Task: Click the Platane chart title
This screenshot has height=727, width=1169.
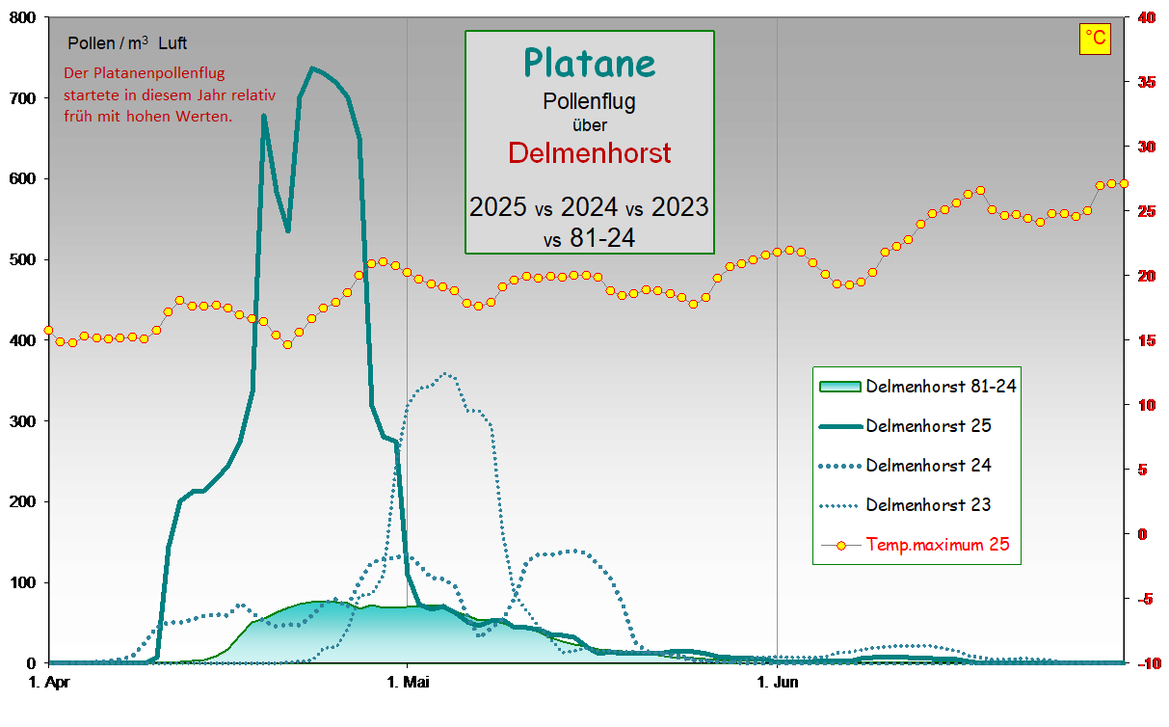Action: pos(589,64)
